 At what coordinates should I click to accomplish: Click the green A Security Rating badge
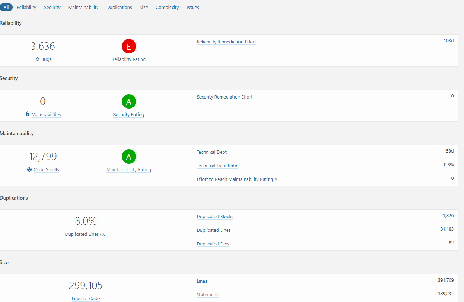(x=129, y=101)
